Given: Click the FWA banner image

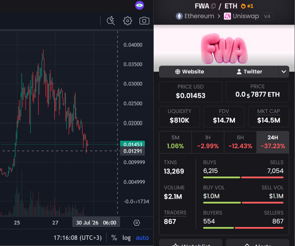Looking at the screenshot, I should click(224, 48).
